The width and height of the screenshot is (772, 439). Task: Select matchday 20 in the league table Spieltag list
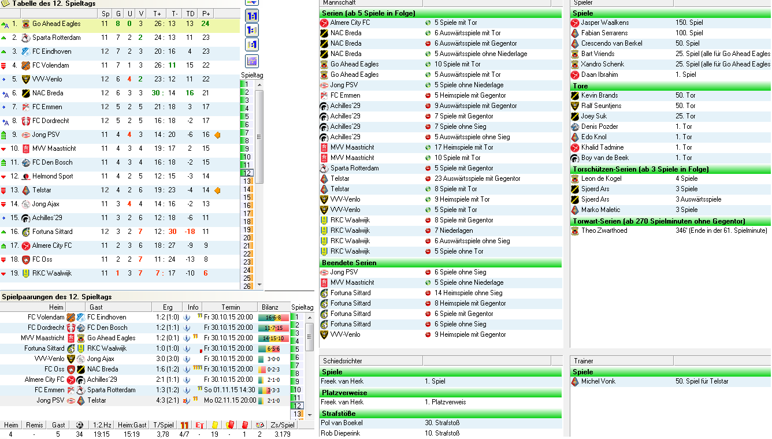247,238
